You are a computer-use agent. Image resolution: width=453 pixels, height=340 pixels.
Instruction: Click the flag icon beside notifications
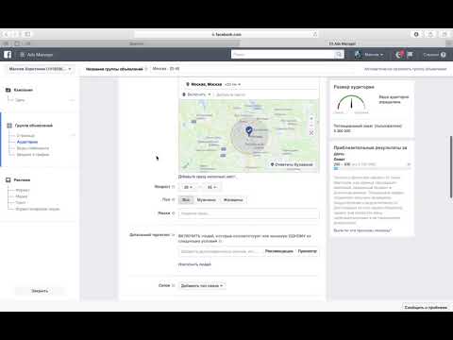(410, 55)
